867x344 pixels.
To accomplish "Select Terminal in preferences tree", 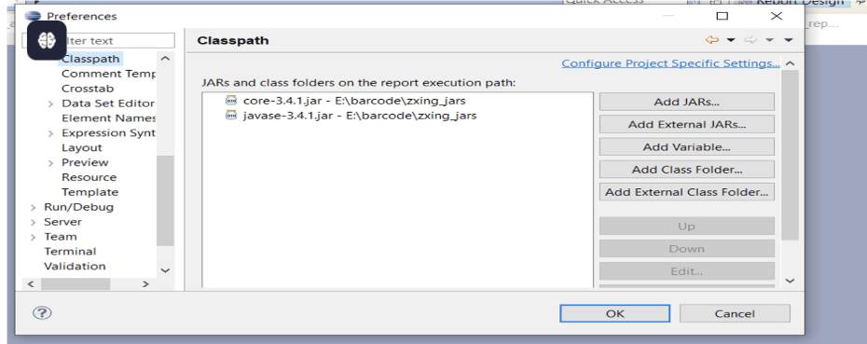I will [x=70, y=251].
